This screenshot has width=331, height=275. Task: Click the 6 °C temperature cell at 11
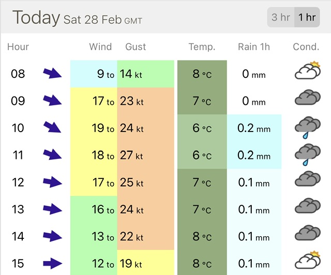(x=202, y=155)
